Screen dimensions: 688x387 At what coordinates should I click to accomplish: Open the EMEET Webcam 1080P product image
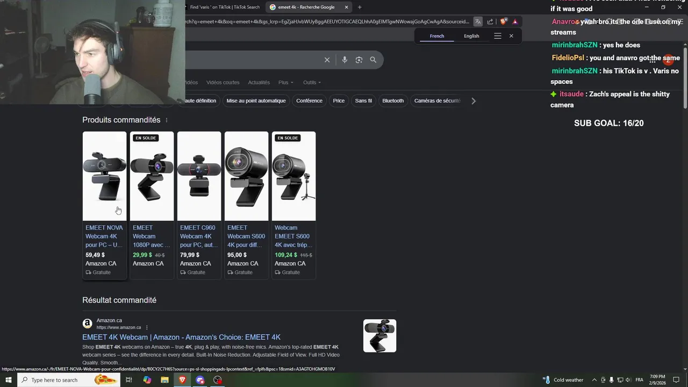[152, 176]
